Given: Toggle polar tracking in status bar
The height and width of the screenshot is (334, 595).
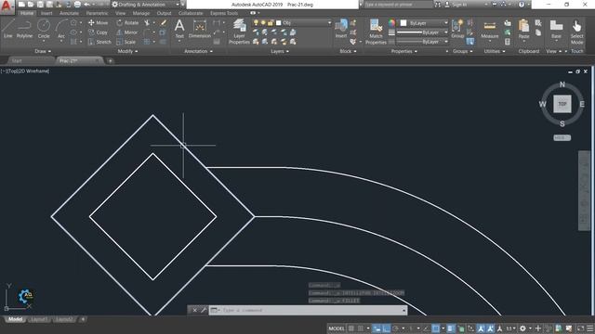Looking at the screenshot, I should pyautogui.click(x=395, y=328).
